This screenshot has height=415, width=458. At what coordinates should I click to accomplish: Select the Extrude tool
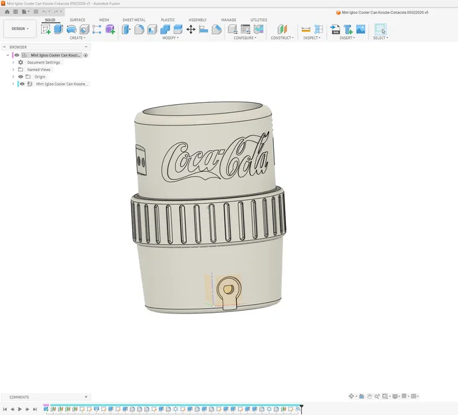tap(58, 29)
